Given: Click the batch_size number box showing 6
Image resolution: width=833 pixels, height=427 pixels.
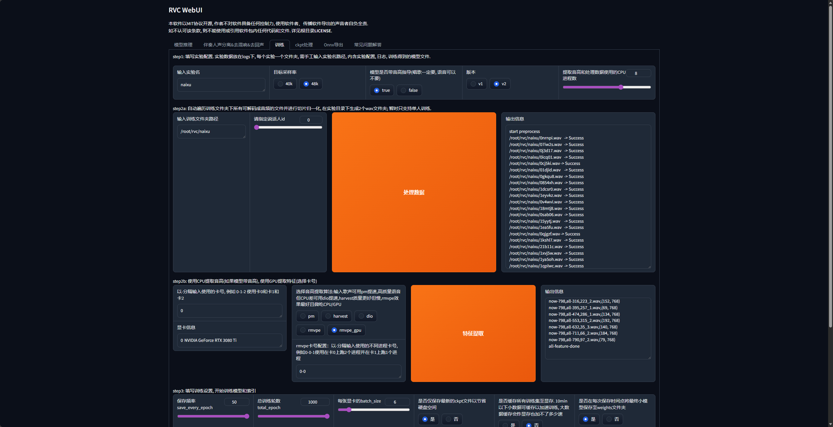Looking at the screenshot, I should (397, 402).
